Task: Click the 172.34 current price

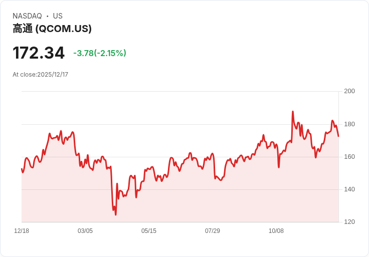Action: (39, 53)
